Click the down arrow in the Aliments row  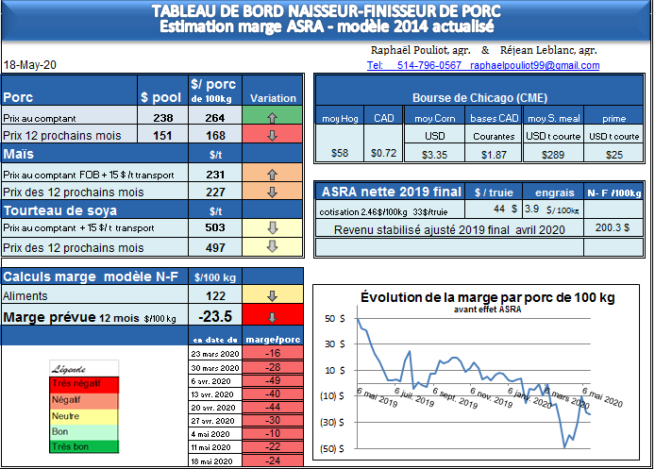(x=273, y=295)
